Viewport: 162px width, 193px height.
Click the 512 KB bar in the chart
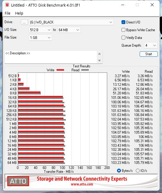point(42,119)
